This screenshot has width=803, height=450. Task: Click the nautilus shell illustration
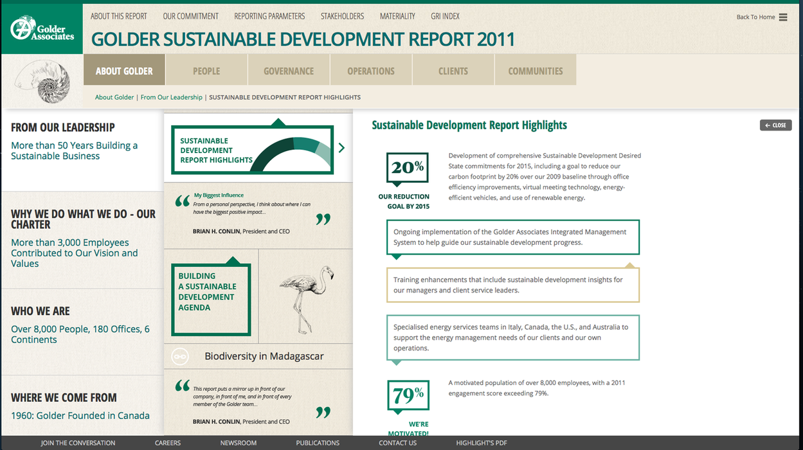tap(43, 81)
